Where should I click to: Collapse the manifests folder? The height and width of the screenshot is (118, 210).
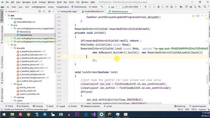click(x=9, y=19)
